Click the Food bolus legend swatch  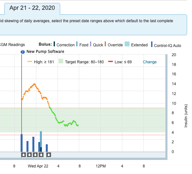click(x=77, y=44)
